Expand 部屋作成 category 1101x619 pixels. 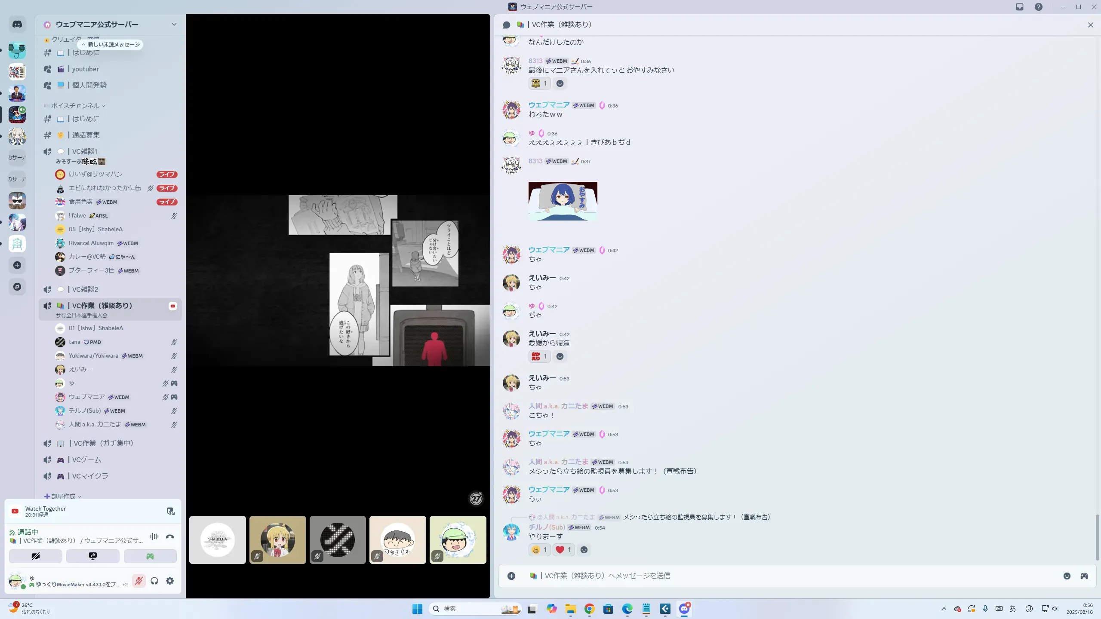(x=63, y=496)
